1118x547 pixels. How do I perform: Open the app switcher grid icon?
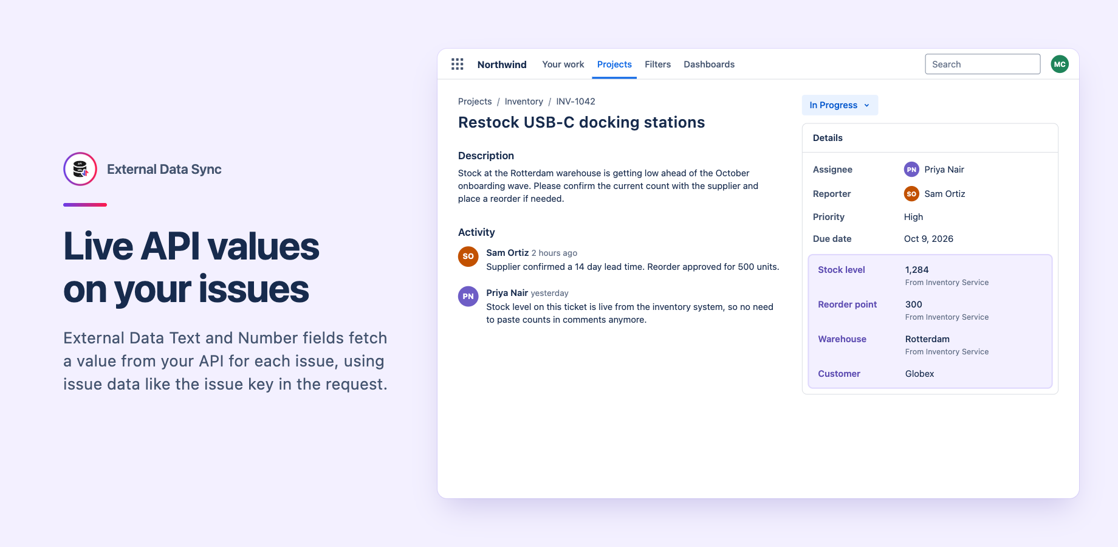coord(458,64)
